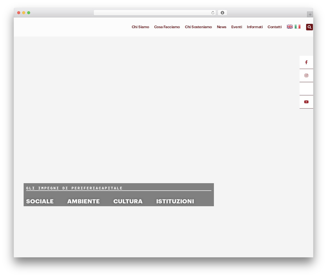Click the browser download arrow icon
This screenshot has width=327, height=277.
(222, 13)
